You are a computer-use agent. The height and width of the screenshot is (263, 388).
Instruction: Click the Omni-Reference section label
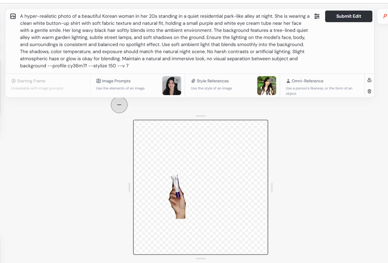[307, 81]
